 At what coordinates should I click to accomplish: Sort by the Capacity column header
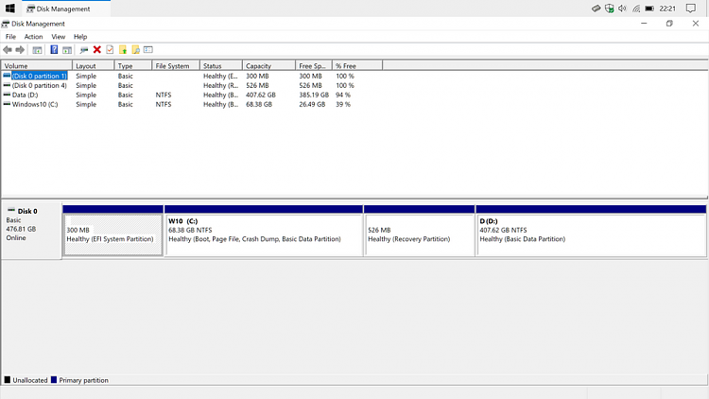[x=268, y=66]
